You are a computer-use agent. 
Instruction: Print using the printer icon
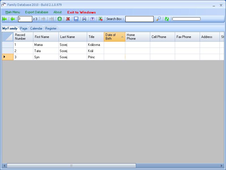pos(84,19)
